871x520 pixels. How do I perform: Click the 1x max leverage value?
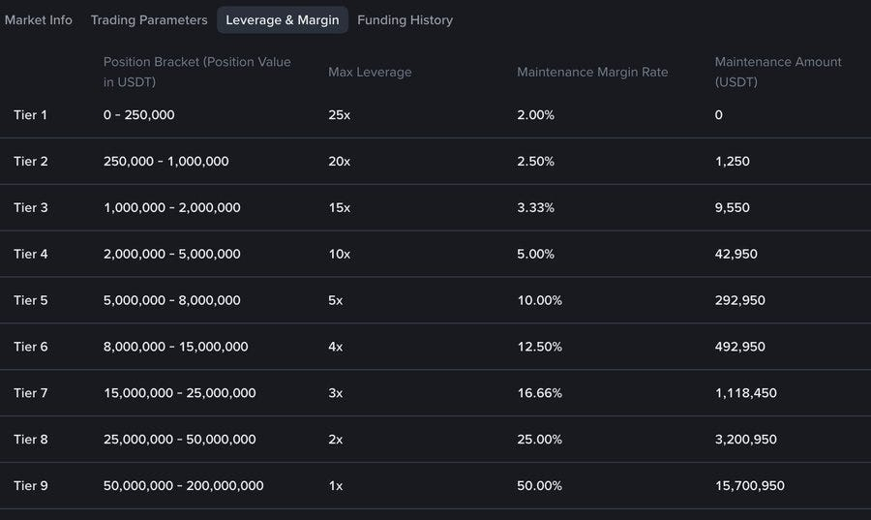[x=336, y=486]
